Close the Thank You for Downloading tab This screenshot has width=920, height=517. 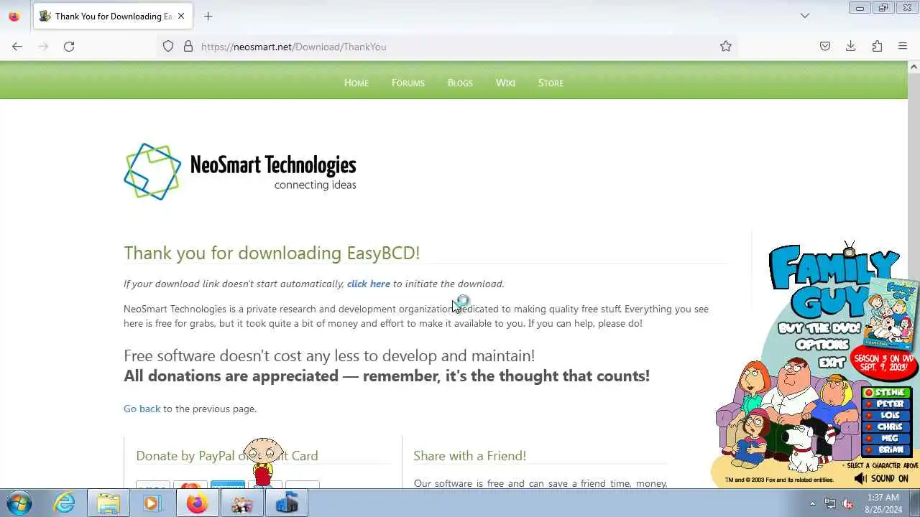pyautogui.click(x=181, y=16)
